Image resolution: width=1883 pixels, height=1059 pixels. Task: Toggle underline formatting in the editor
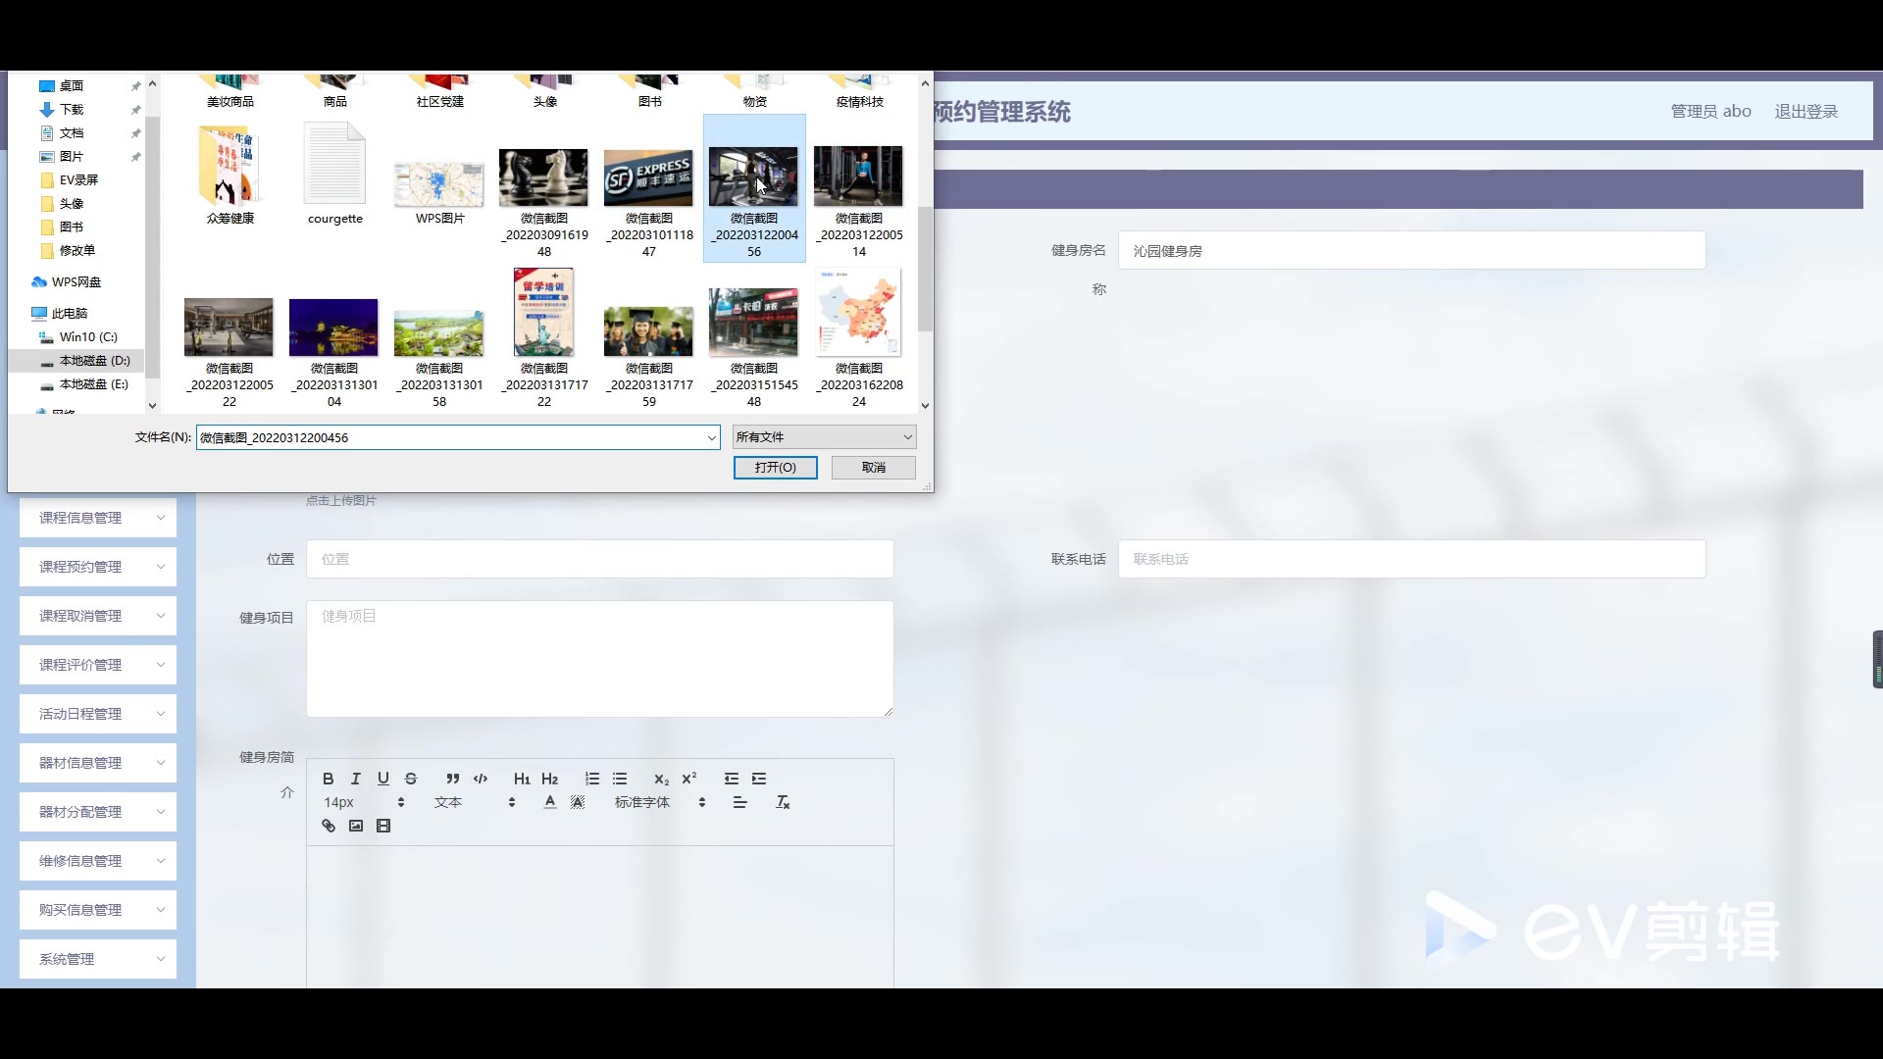(383, 779)
